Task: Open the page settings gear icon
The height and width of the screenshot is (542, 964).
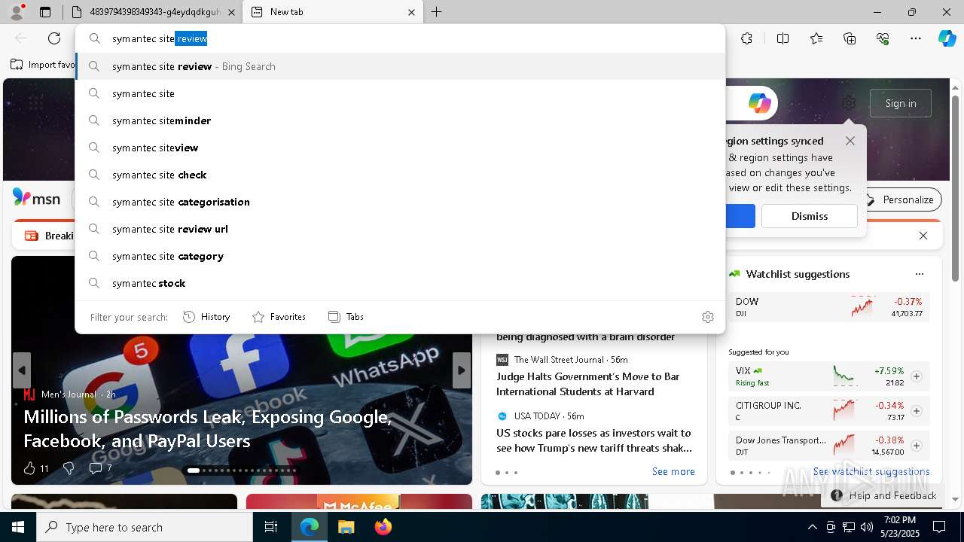Action: [849, 103]
